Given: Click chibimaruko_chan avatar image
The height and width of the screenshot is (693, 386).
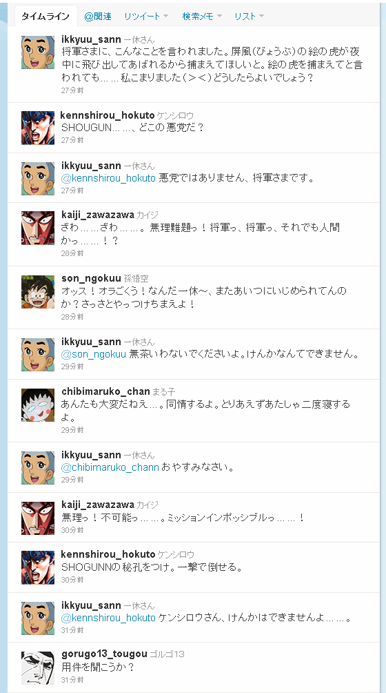Looking at the screenshot, I should coord(38,405).
